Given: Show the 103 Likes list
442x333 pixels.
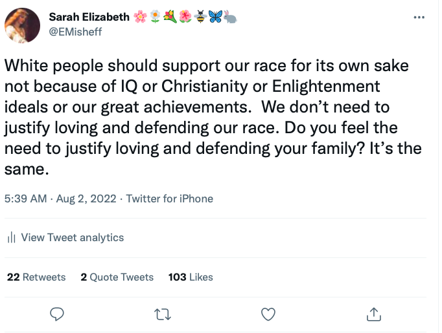Looking at the screenshot, I should pyautogui.click(x=191, y=277).
